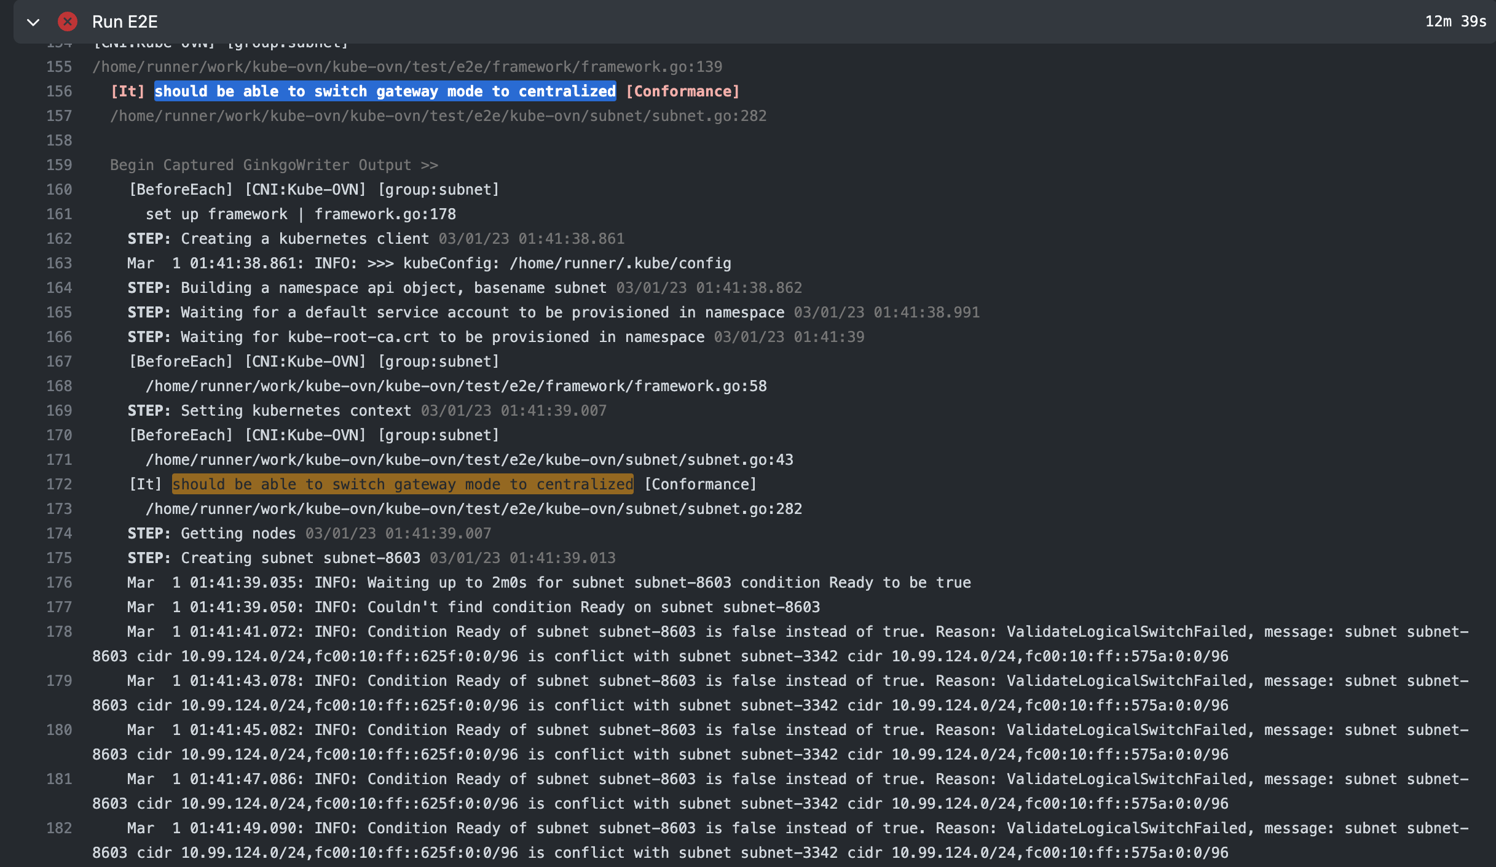Select line number 172

tap(58, 484)
